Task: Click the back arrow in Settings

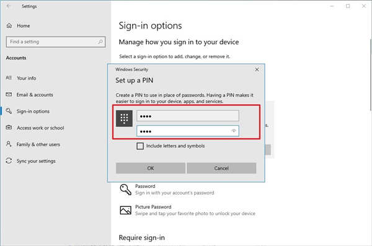Action: coord(9,6)
